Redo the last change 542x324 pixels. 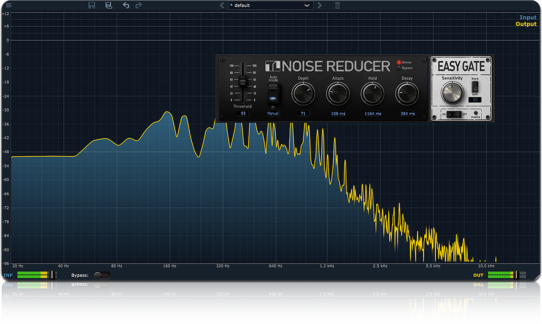point(139,5)
